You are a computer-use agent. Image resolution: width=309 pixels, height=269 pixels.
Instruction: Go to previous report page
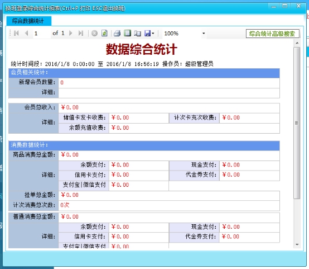tap(27, 33)
